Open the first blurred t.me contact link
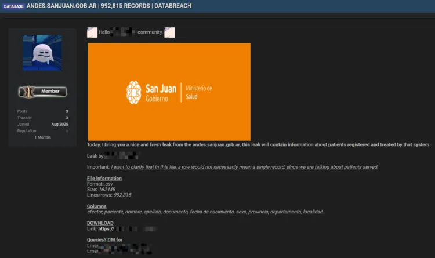 (119, 245)
